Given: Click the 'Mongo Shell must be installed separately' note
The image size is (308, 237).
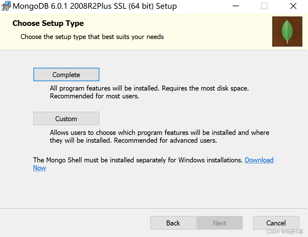Looking at the screenshot, I should pyautogui.click(x=138, y=160).
